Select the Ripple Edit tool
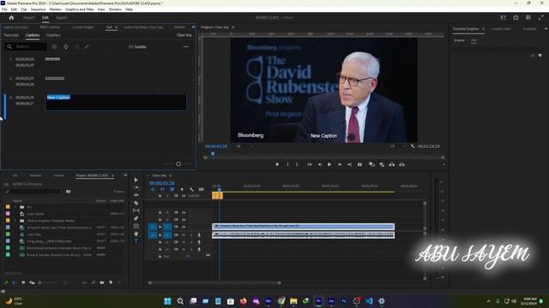 click(x=136, y=195)
